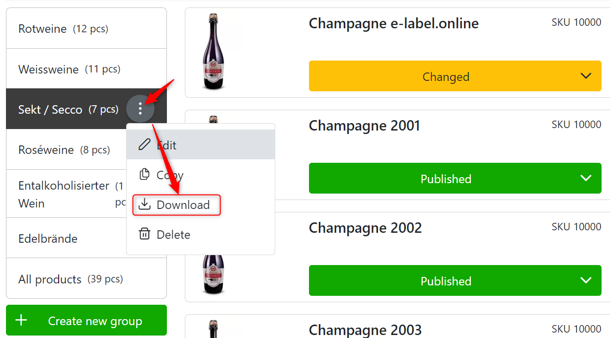610x338 pixels.
Task: Click the Copy icon in context menu
Action: [144, 175]
